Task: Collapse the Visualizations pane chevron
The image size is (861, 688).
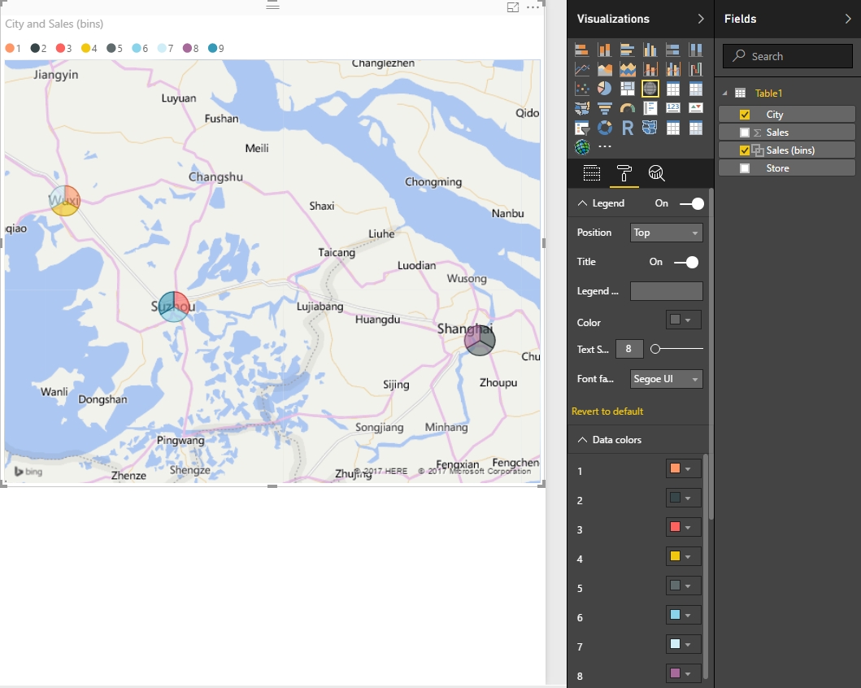Action: click(x=701, y=19)
